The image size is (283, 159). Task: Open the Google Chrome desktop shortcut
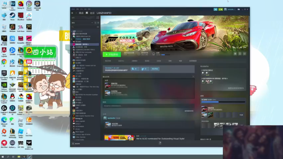(4, 63)
